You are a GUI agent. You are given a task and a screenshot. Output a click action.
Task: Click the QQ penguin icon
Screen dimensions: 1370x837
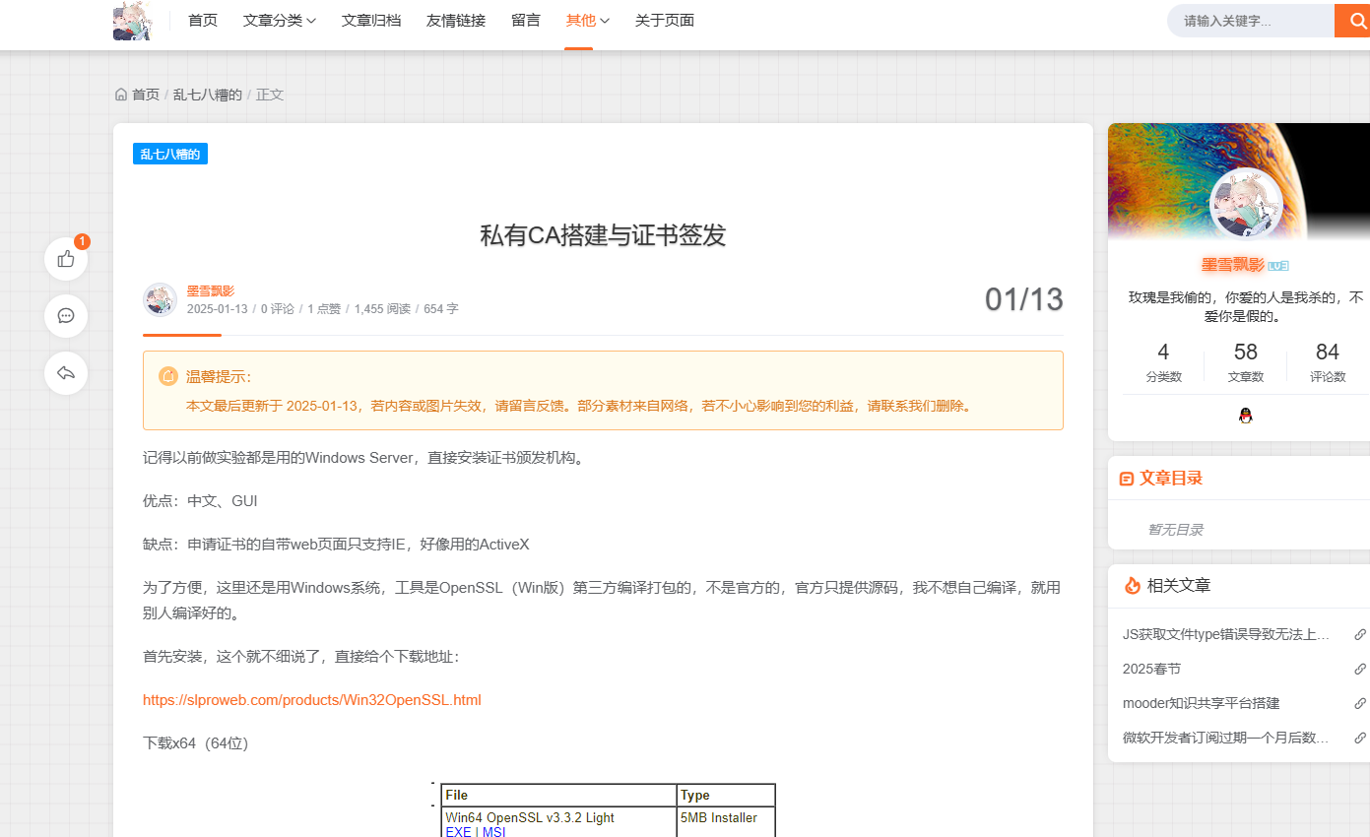pyautogui.click(x=1245, y=416)
